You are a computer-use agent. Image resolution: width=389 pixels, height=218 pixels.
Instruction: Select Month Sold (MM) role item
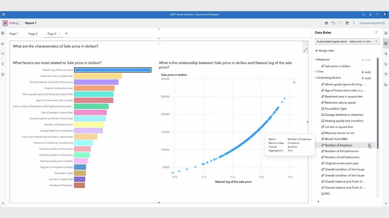[336, 139]
